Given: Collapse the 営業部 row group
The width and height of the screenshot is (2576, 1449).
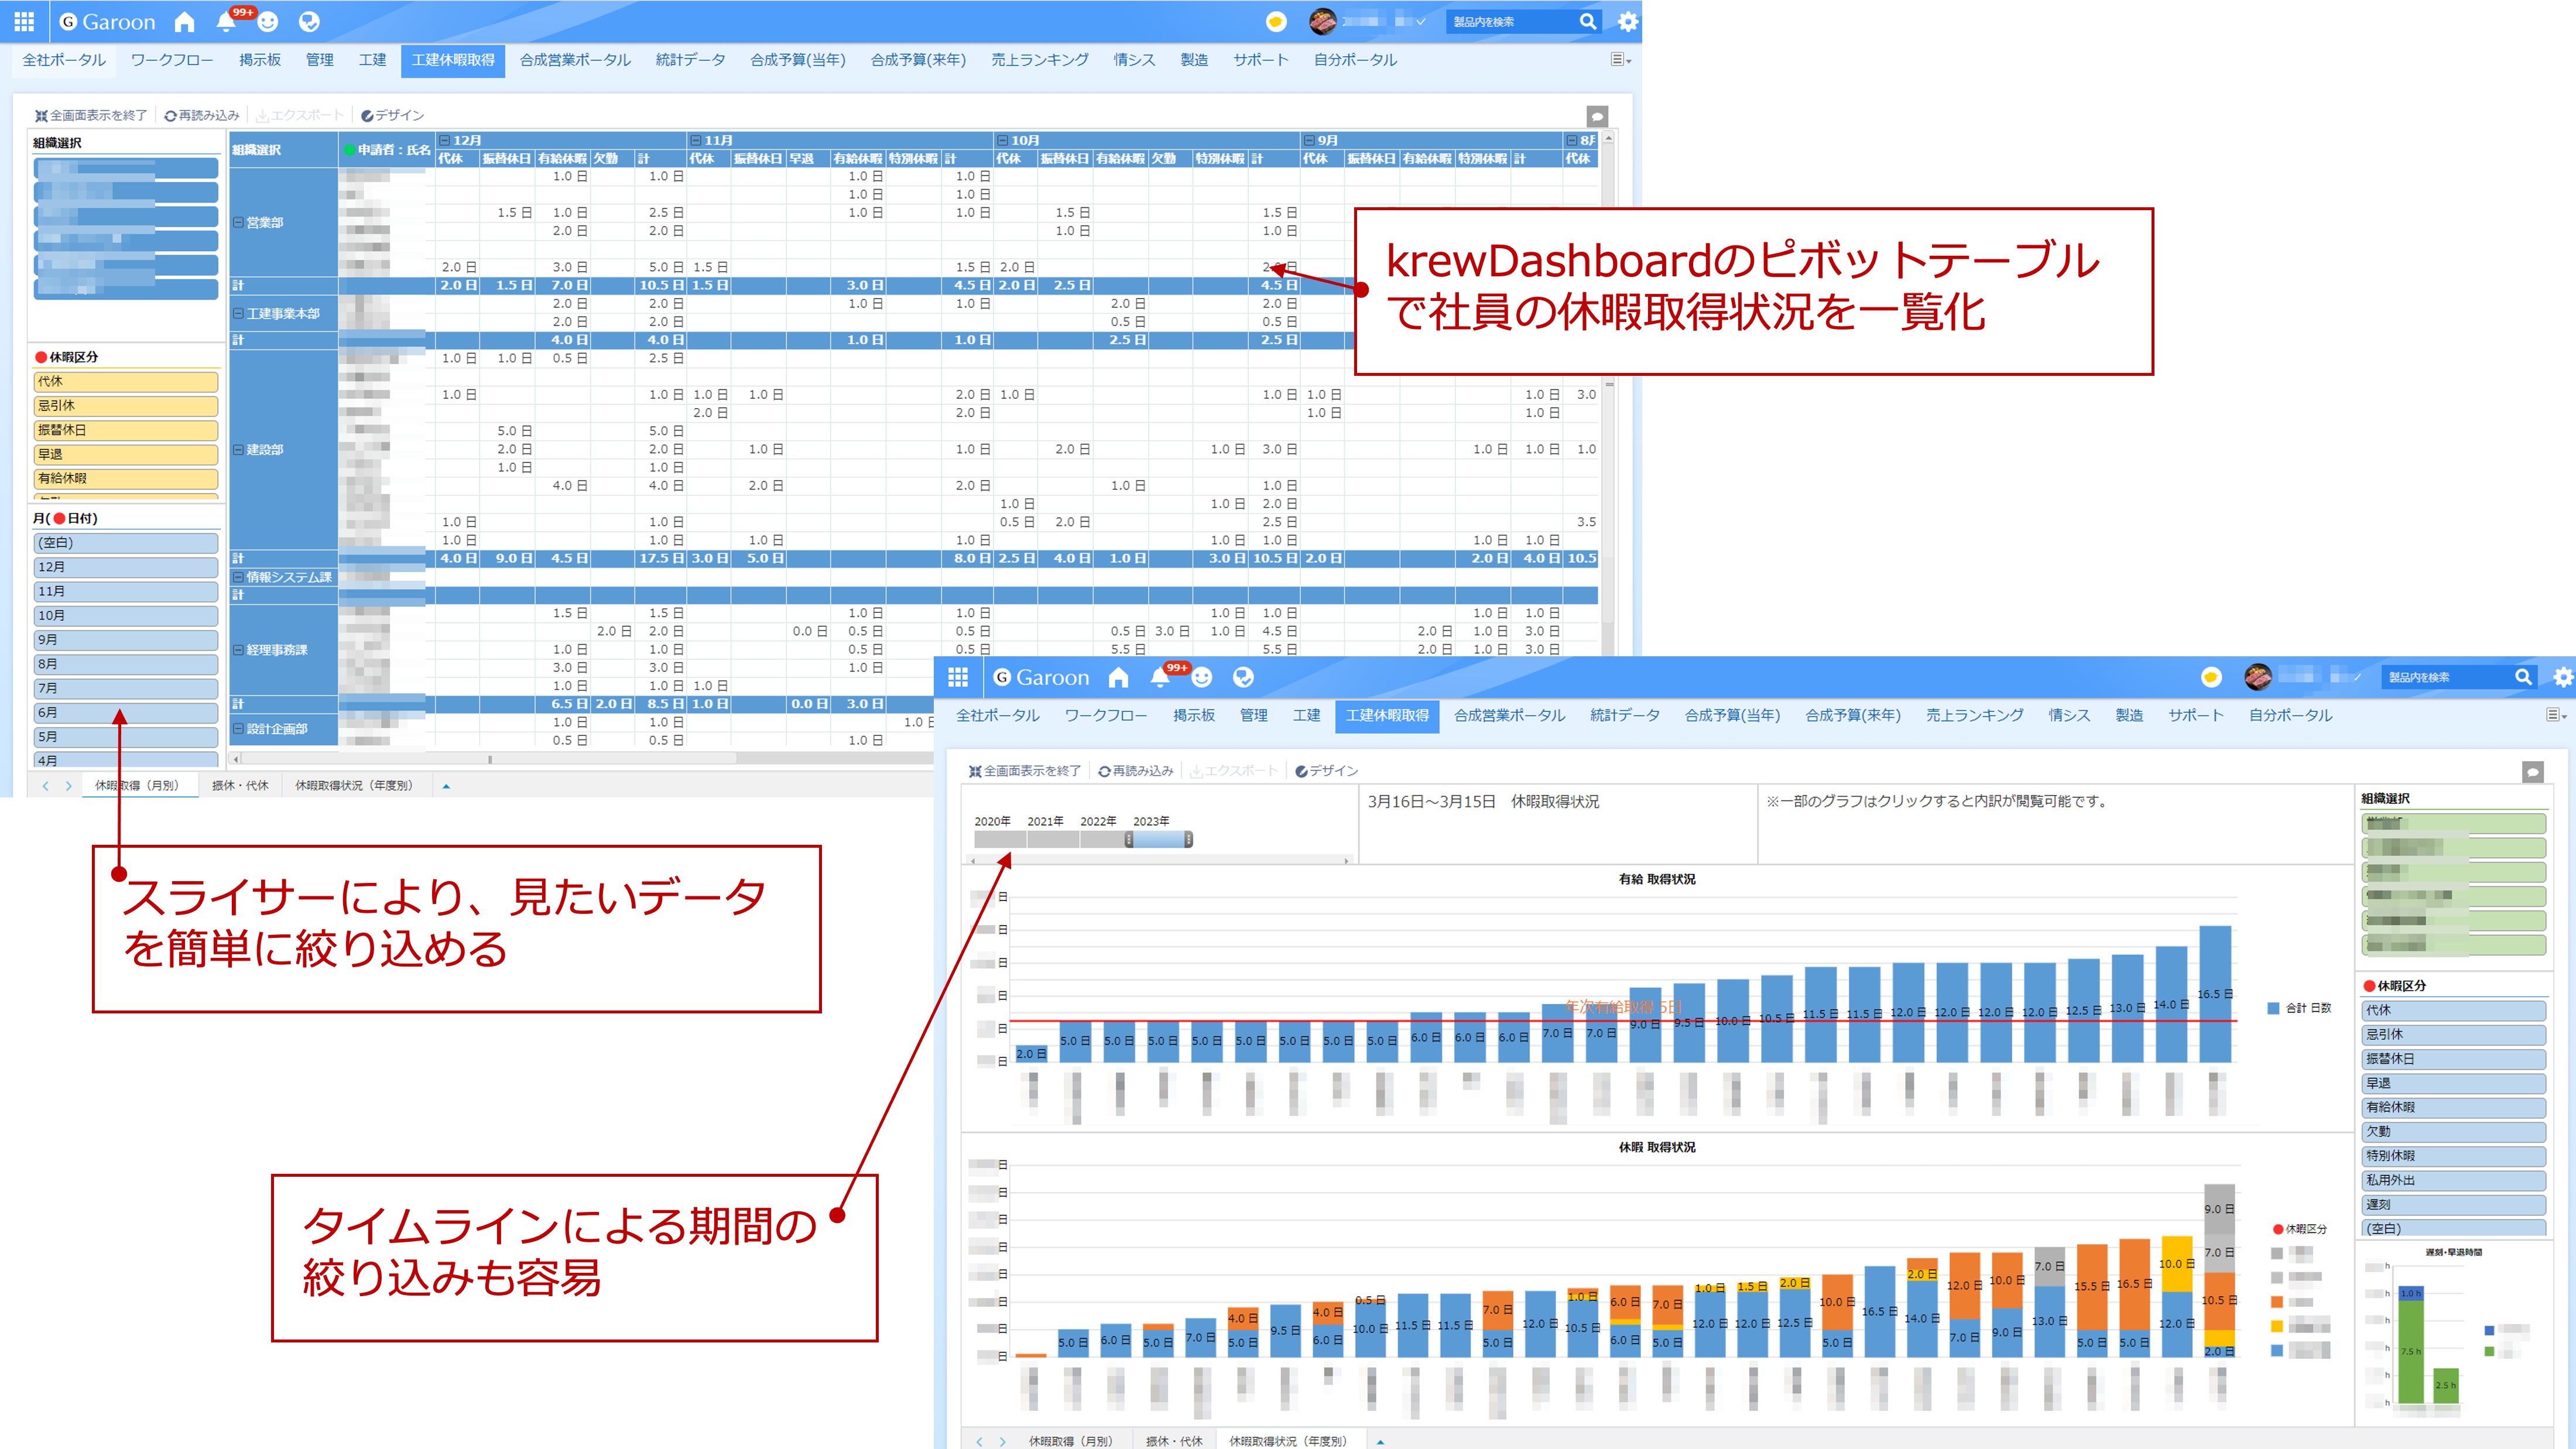Looking at the screenshot, I should pyautogui.click(x=238, y=222).
